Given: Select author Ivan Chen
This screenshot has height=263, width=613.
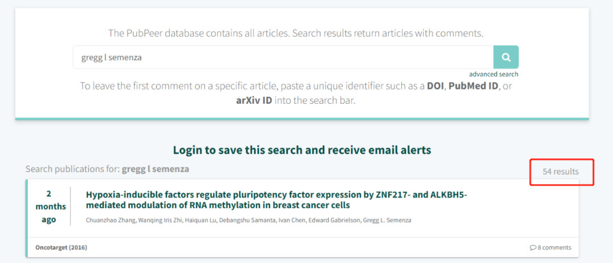Looking at the screenshot, I should [290, 220].
